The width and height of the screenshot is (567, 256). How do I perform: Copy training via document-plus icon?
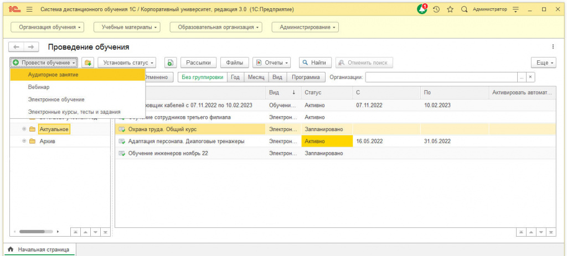tap(171, 63)
